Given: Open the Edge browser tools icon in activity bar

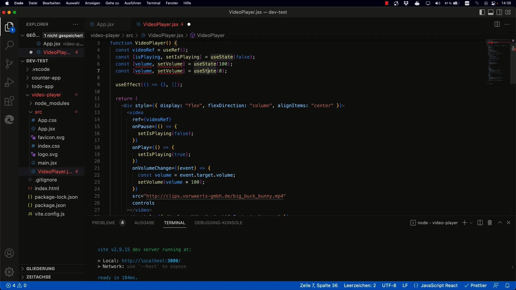Looking at the screenshot, I should tap(9, 120).
